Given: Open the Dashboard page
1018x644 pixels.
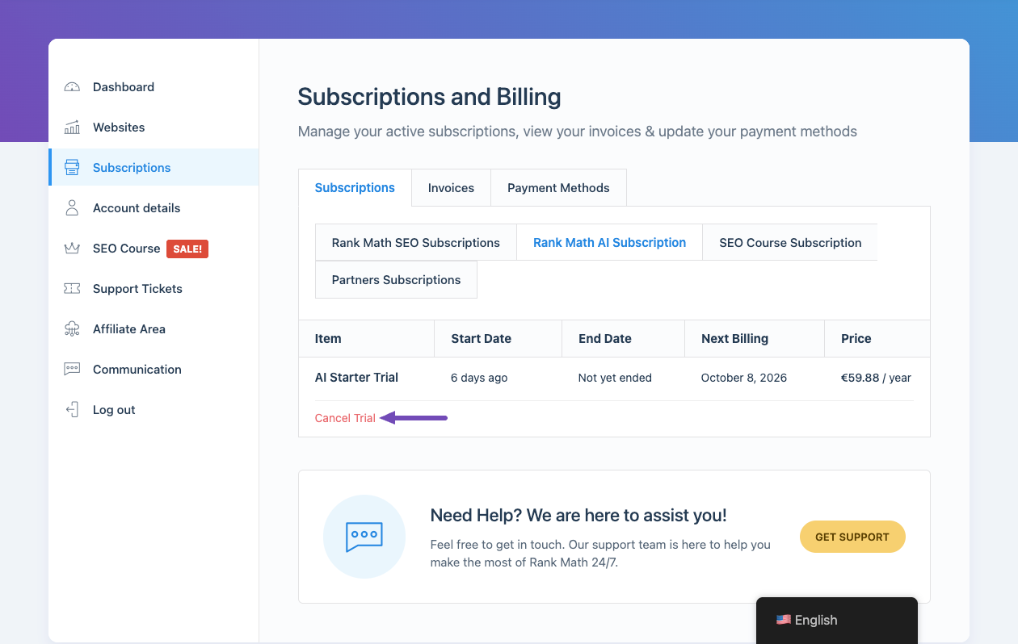Looking at the screenshot, I should 124,87.
